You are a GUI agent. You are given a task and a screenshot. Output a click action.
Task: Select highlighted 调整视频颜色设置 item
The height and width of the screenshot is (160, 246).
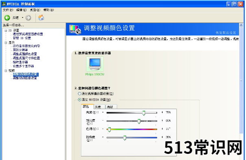pyautogui.click(x=26, y=74)
